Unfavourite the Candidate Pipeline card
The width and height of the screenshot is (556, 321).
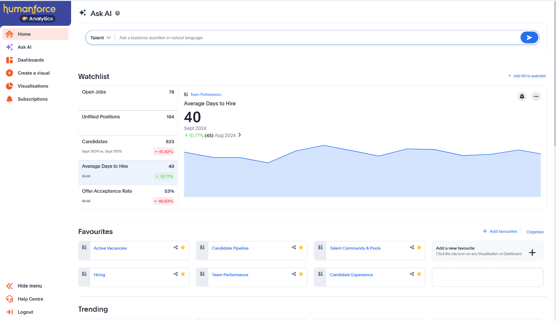tap(300, 248)
